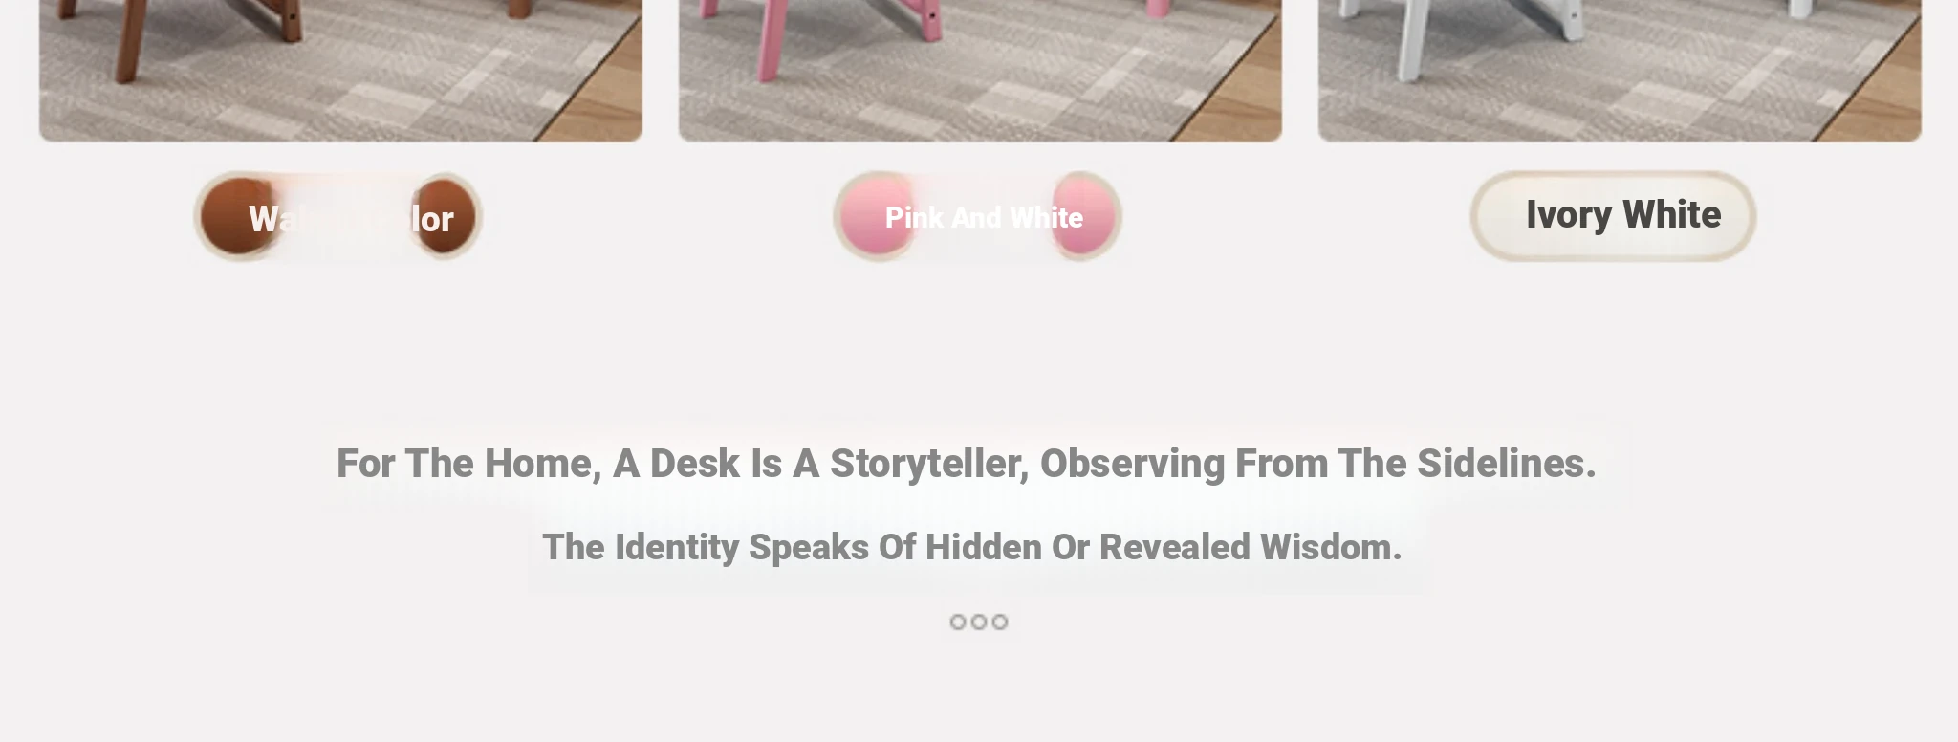Image resolution: width=1958 pixels, height=742 pixels.
Task: Click the pink chair leg in middle image
Action: (x=765, y=38)
